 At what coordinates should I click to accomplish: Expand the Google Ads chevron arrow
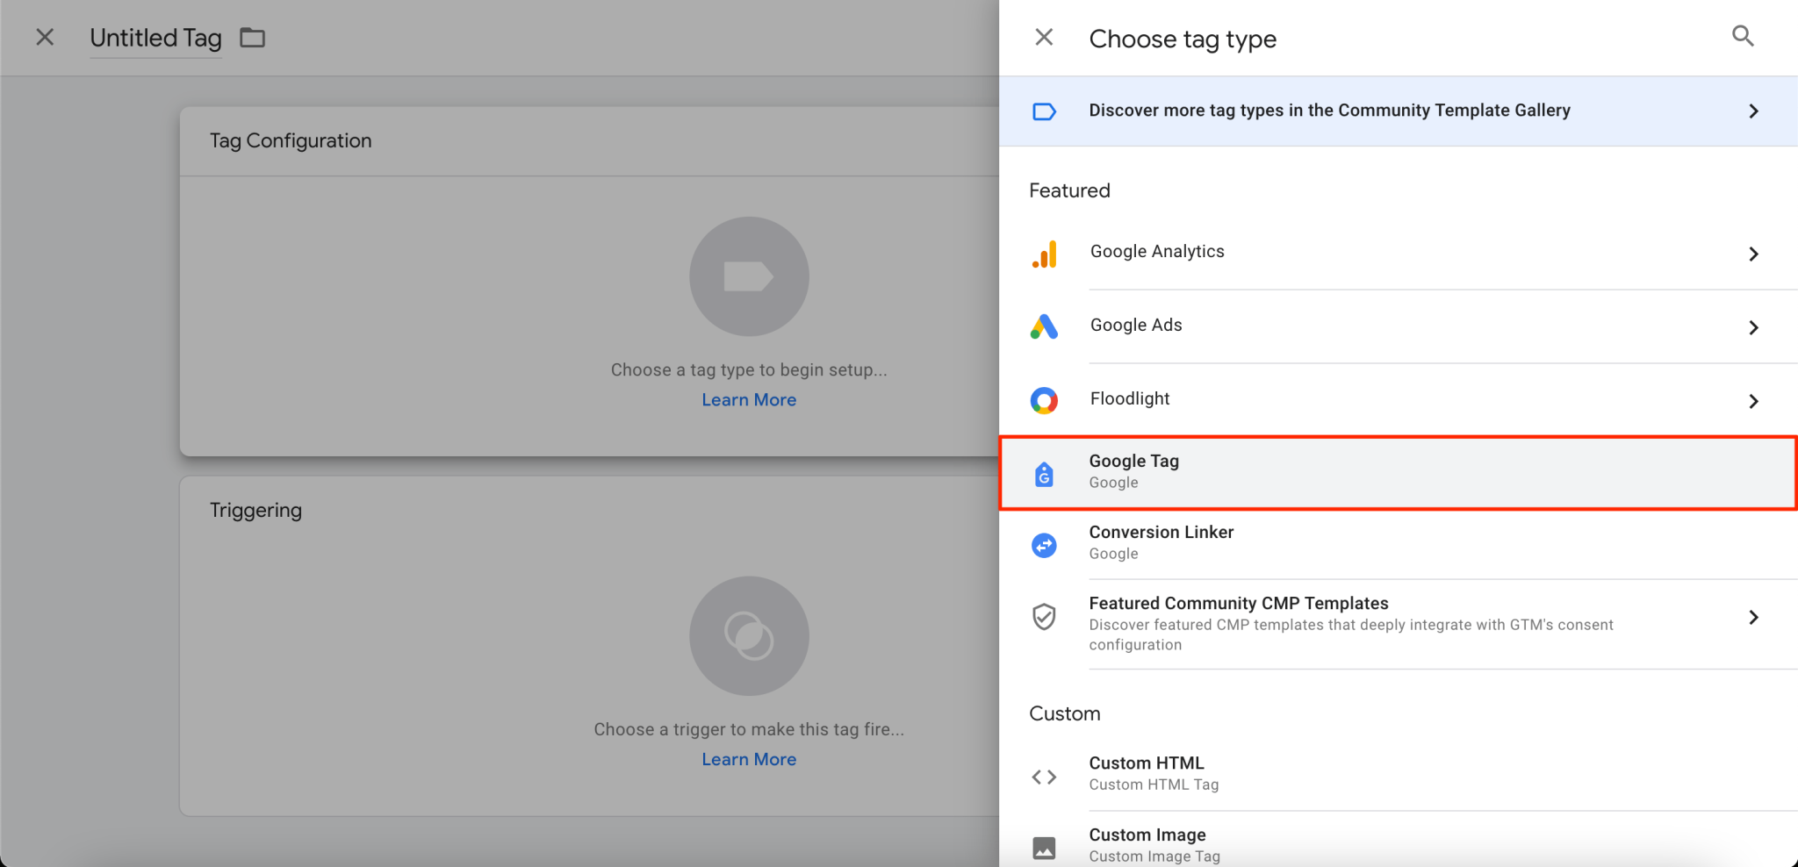[1752, 327]
